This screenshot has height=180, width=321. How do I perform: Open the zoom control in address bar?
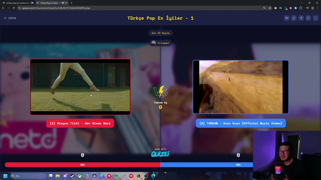tap(264, 8)
